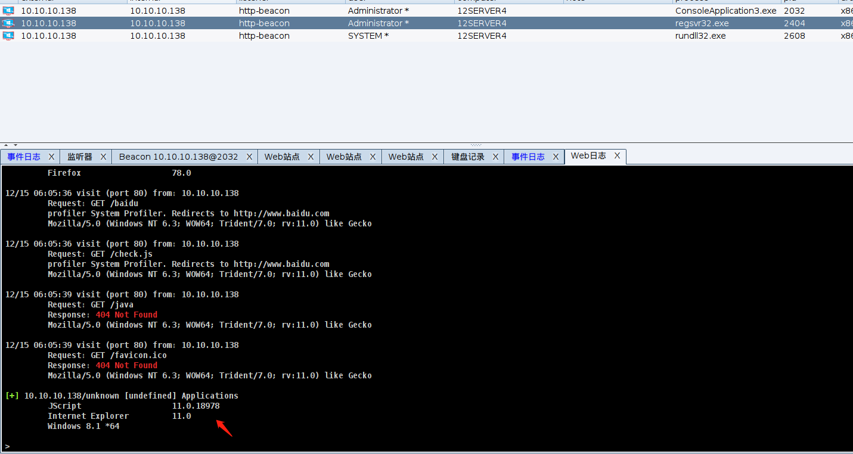Click the 'Firefox 78.0' log line
The width and height of the screenshot is (853, 454).
coord(119,173)
